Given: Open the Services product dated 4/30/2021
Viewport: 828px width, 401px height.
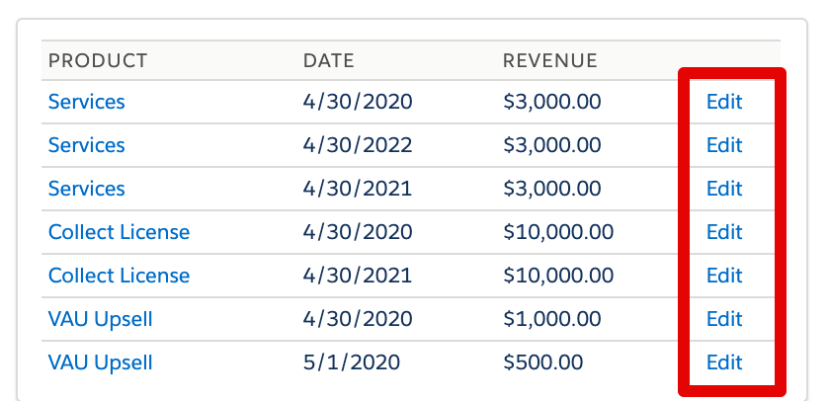Looking at the screenshot, I should tap(87, 189).
